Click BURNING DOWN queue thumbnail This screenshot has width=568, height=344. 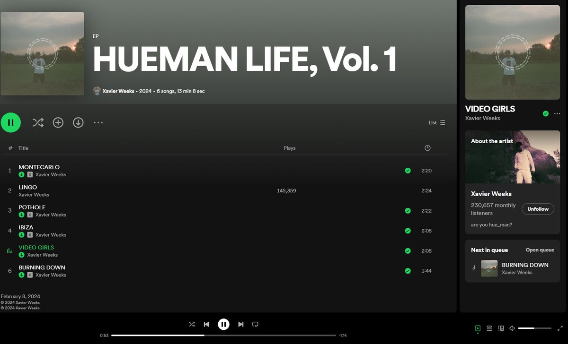[x=489, y=268]
